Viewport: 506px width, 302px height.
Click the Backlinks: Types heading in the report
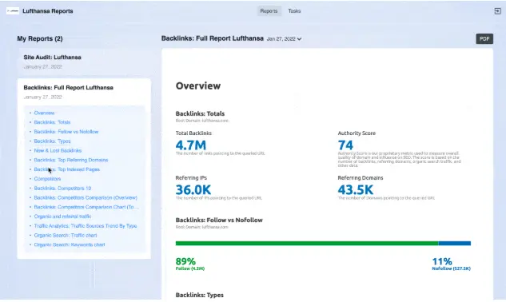click(199, 295)
